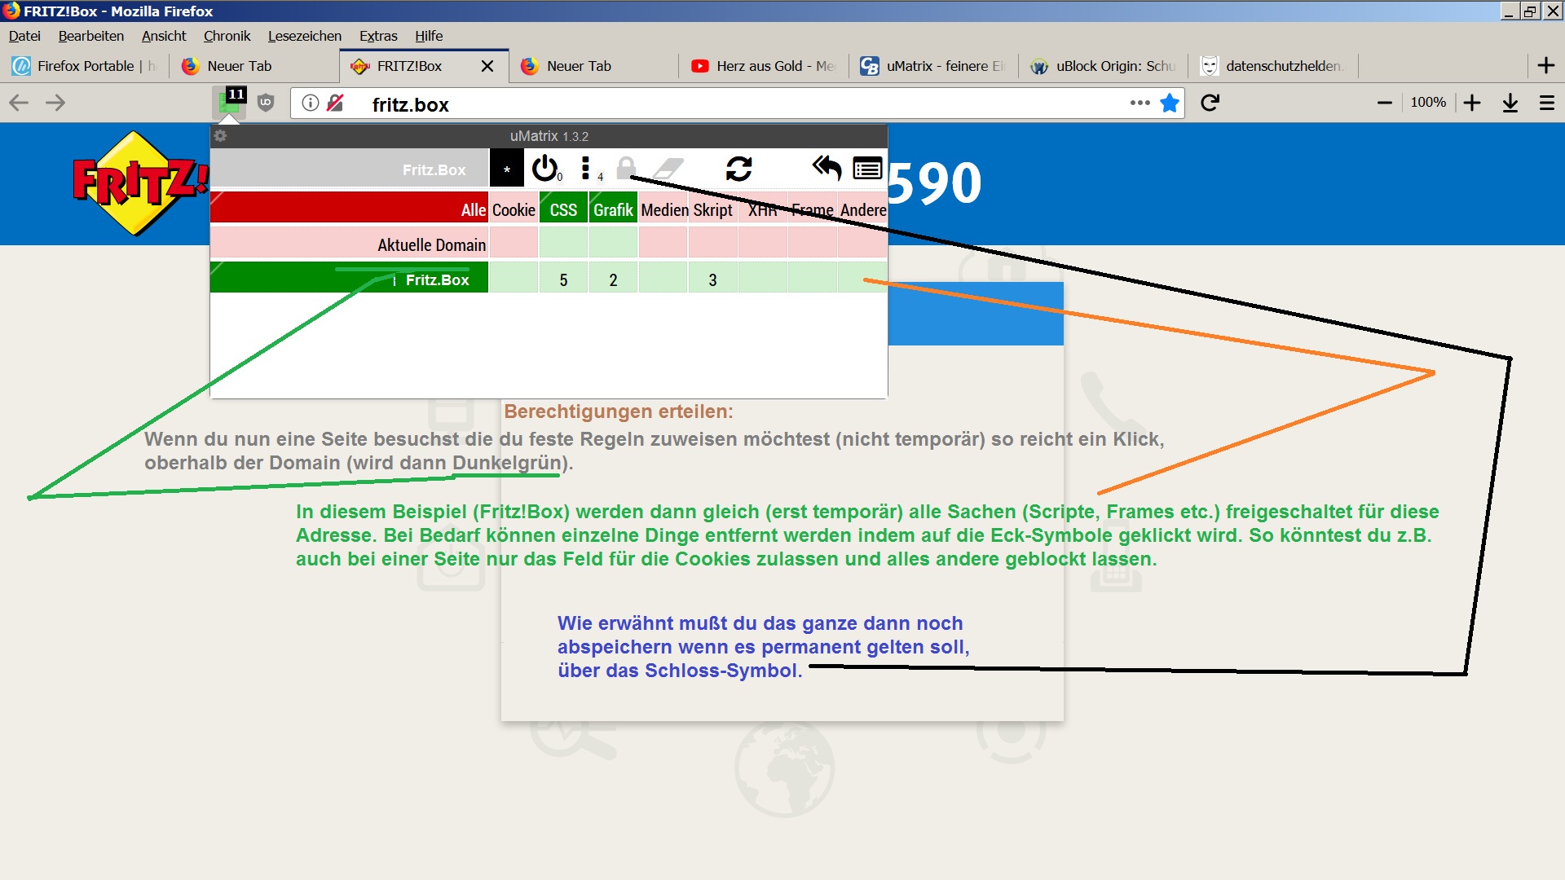Open page actions three-dot menu in address bar
This screenshot has width=1565, height=880.
1140,103
